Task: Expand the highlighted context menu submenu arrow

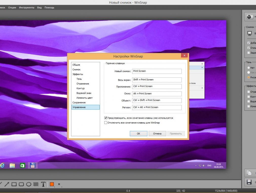Action: (x=202, y=67)
